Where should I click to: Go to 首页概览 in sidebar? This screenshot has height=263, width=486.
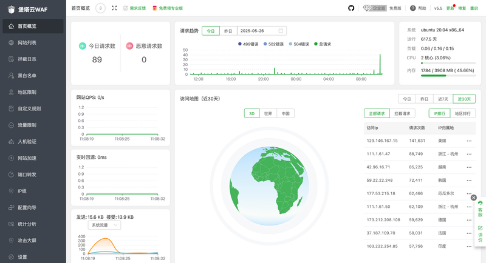(33, 26)
